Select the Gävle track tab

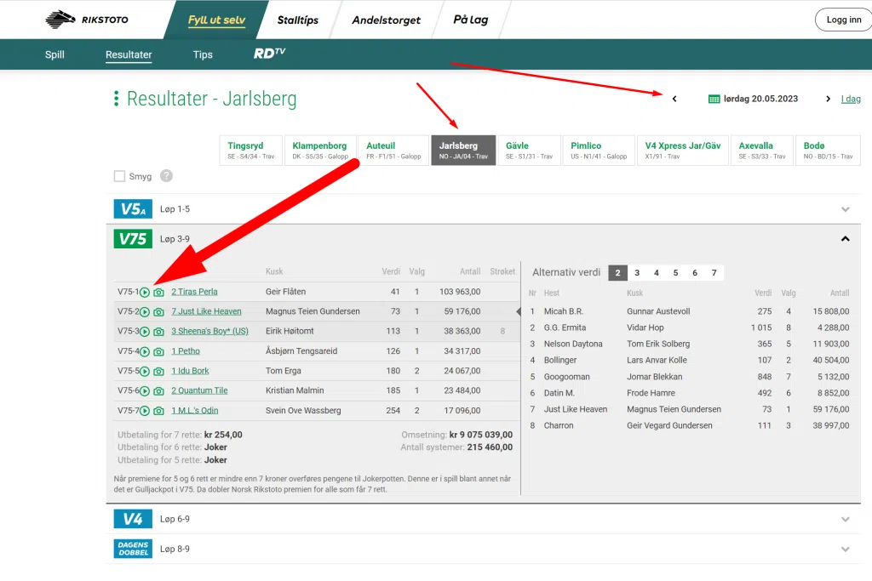pyautogui.click(x=529, y=150)
